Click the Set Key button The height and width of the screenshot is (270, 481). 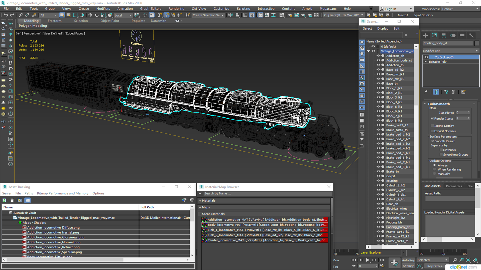tap(408, 266)
